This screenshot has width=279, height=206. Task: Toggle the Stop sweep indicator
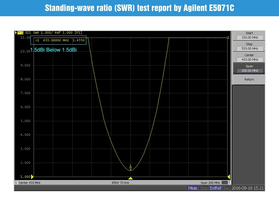tap(204, 188)
